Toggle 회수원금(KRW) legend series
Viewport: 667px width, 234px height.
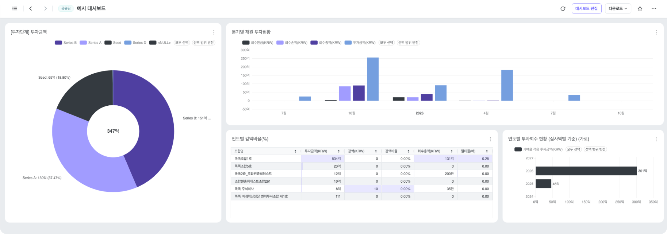258,43
